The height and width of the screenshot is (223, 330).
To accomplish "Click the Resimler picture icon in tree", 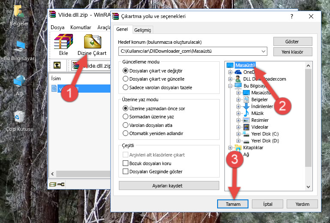I will (246, 120).
